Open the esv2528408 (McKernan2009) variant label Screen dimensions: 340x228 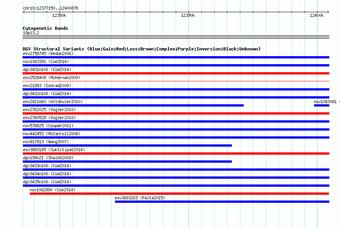[52, 78]
